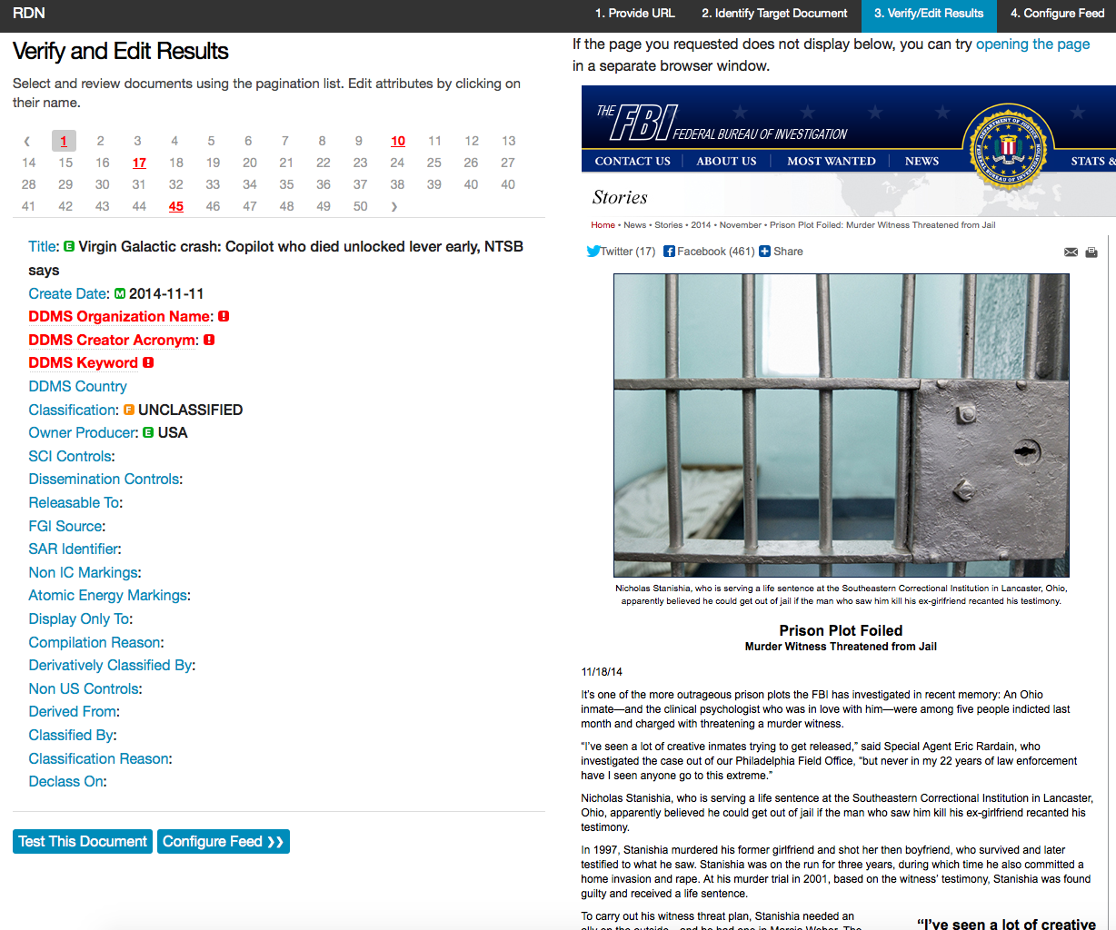Open the 'opening the page' link

(x=1032, y=44)
